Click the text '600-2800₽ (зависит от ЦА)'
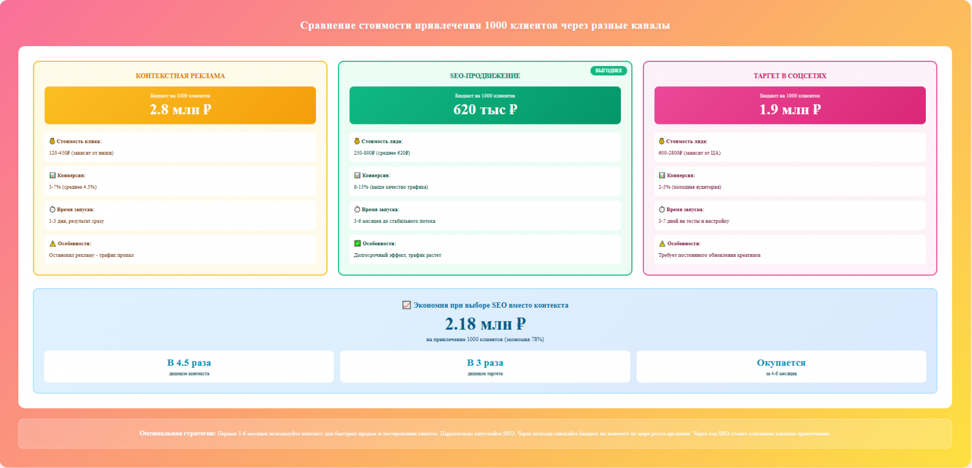The image size is (972, 468). 690,153
